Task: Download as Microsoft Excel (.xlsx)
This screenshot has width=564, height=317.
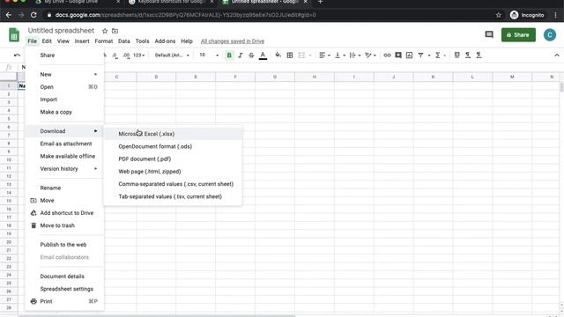Action: click(174, 134)
